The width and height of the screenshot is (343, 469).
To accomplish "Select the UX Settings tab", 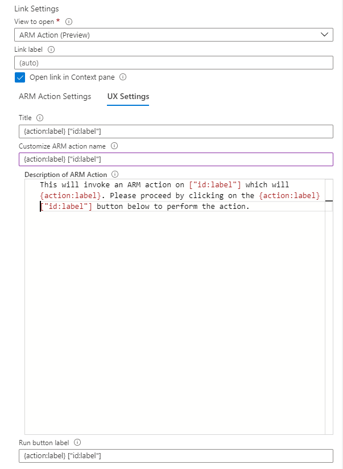I will pos(128,96).
